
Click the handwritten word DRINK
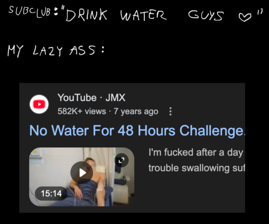tap(87, 15)
